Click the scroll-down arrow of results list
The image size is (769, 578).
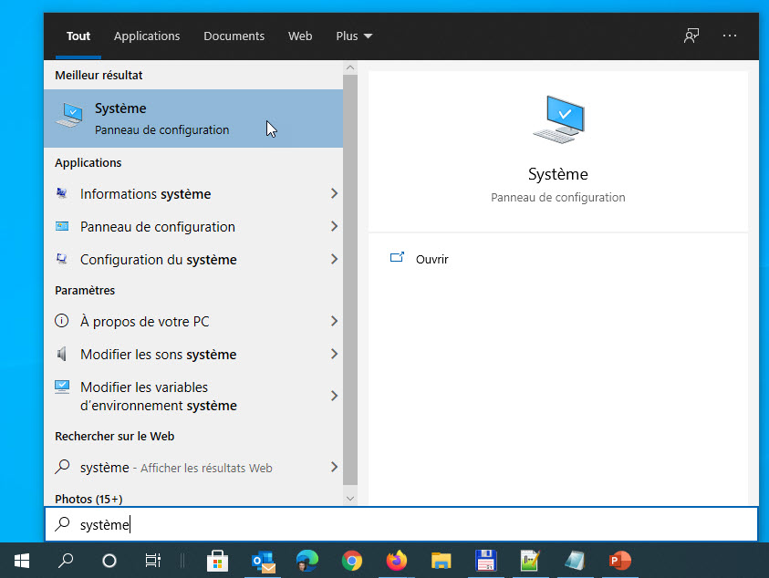(x=350, y=499)
